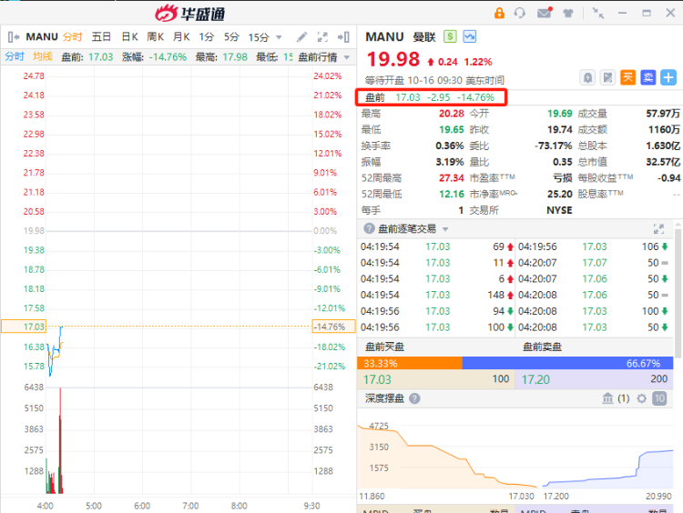Expand chart to fullscreen icon
683x513 pixels.
pyautogui.click(x=322, y=37)
